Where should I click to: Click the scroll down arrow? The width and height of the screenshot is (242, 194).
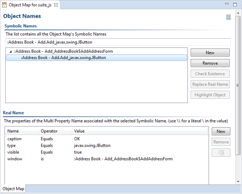pos(238,181)
